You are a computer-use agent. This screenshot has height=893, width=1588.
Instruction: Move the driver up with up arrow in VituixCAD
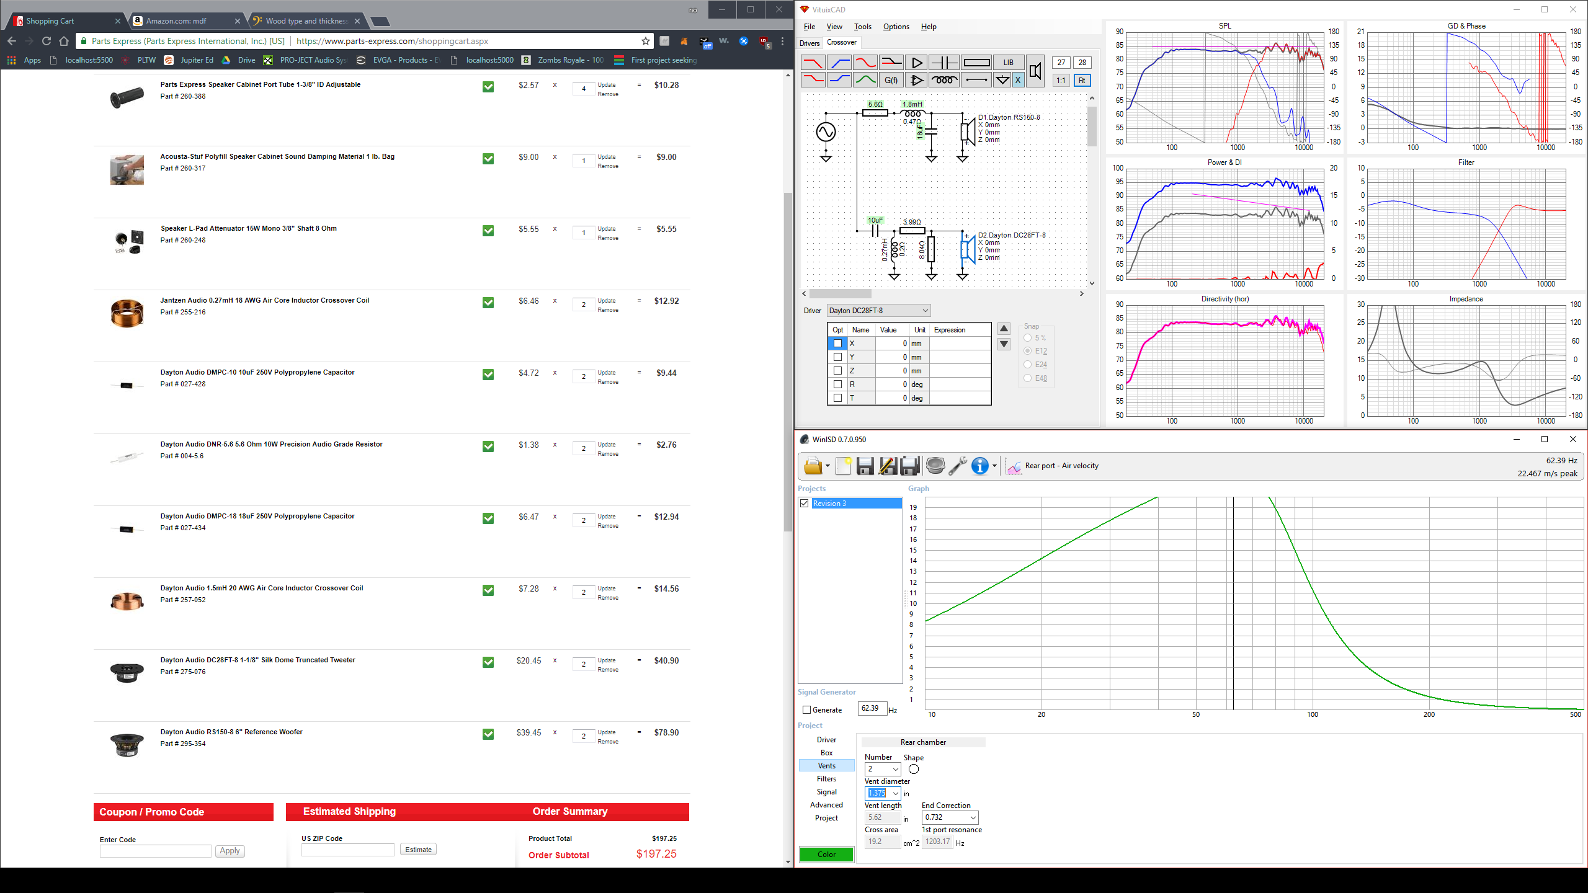click(1004, 329)
